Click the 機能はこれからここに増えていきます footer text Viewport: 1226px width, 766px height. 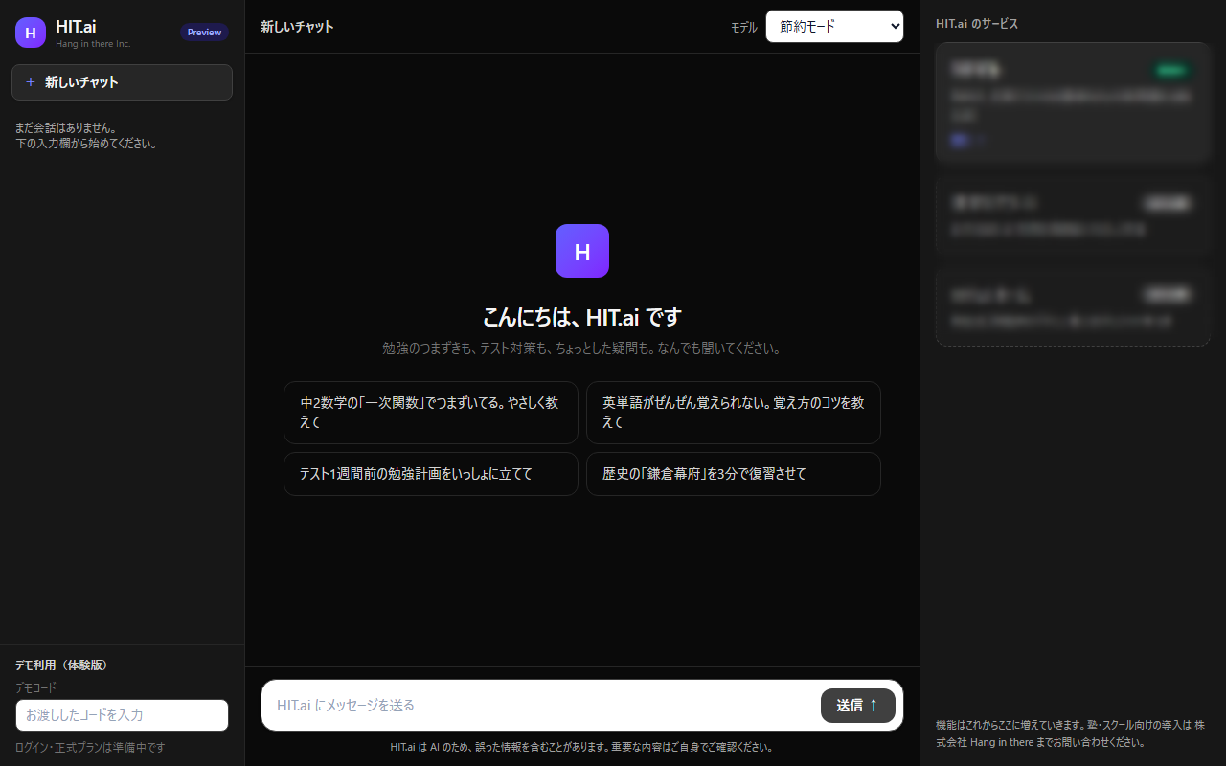click(1070, 733)
